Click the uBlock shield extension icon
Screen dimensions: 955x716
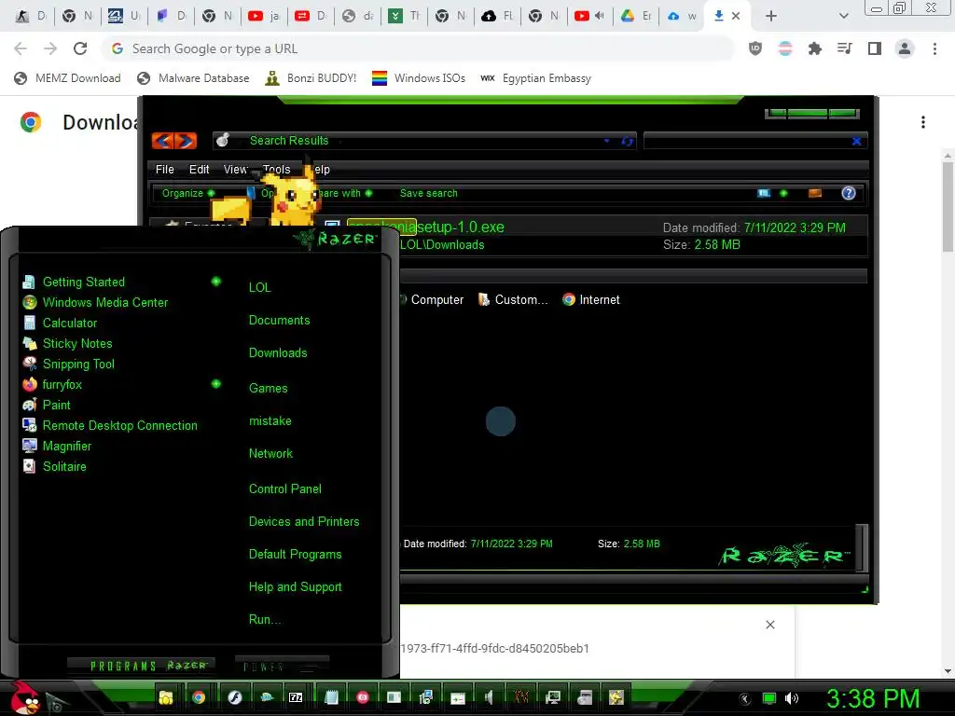(755, 48)
